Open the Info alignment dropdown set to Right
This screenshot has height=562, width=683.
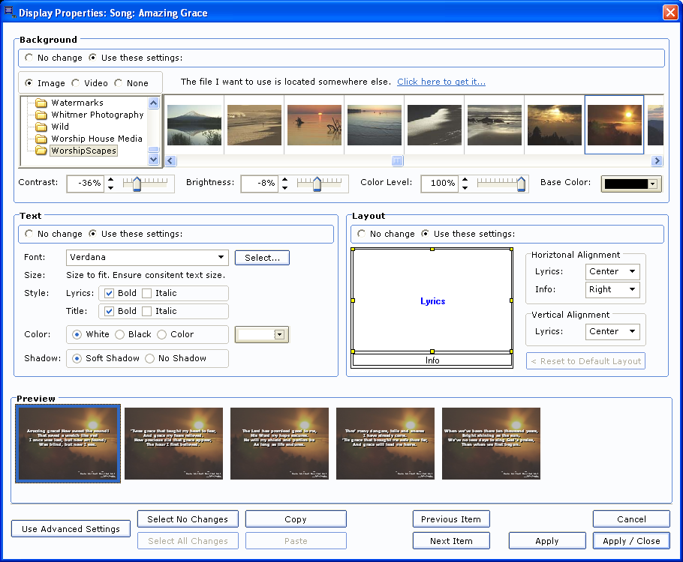[x=633, y=289]
